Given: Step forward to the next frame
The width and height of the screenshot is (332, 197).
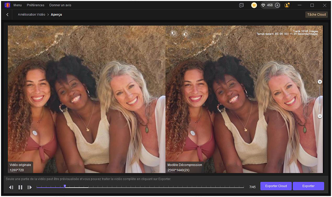Looking at the screenshot, I should [x=30, y=187].
